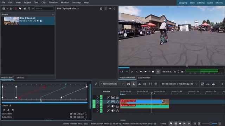225x126 pixels.
Task: Expand the V2 track
Action: [x=98, y=97]
